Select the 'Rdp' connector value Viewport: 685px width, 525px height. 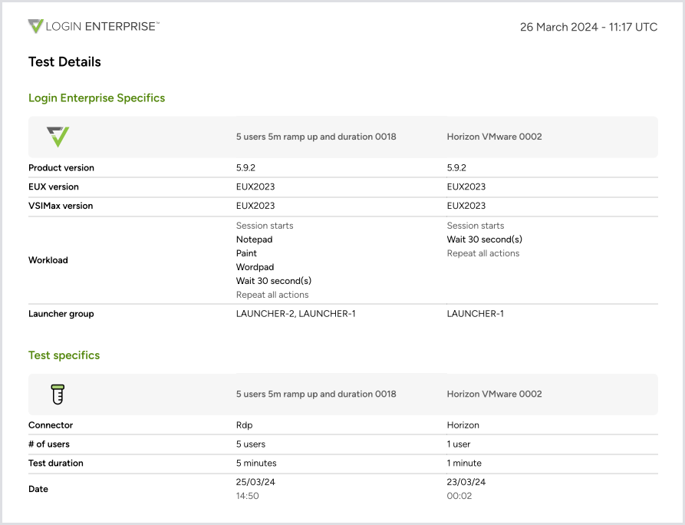pos(244,424)
